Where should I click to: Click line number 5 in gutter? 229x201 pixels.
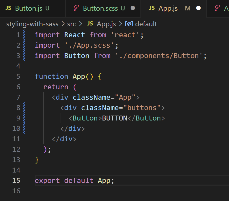tap(18, 77)
